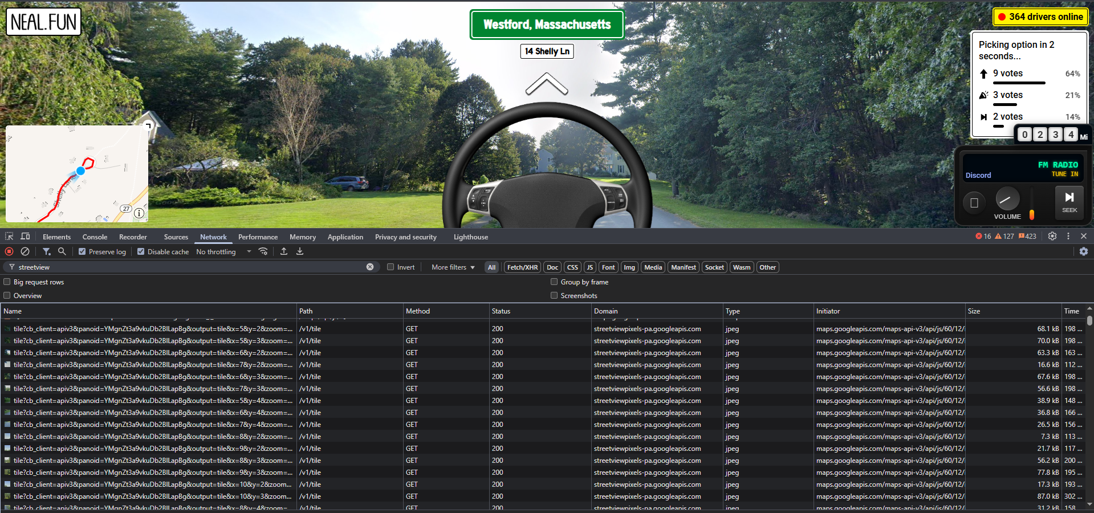The width and height of the screenshot is (1094, 513).
Task: Click the NEAL.FUN logo
Action: point(43,22)
